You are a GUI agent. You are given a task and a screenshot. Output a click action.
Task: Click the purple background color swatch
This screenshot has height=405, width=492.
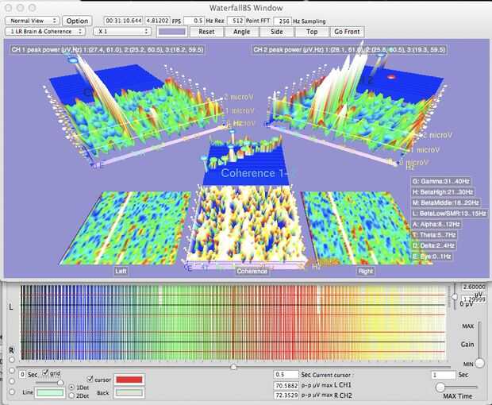click(172, 32)
